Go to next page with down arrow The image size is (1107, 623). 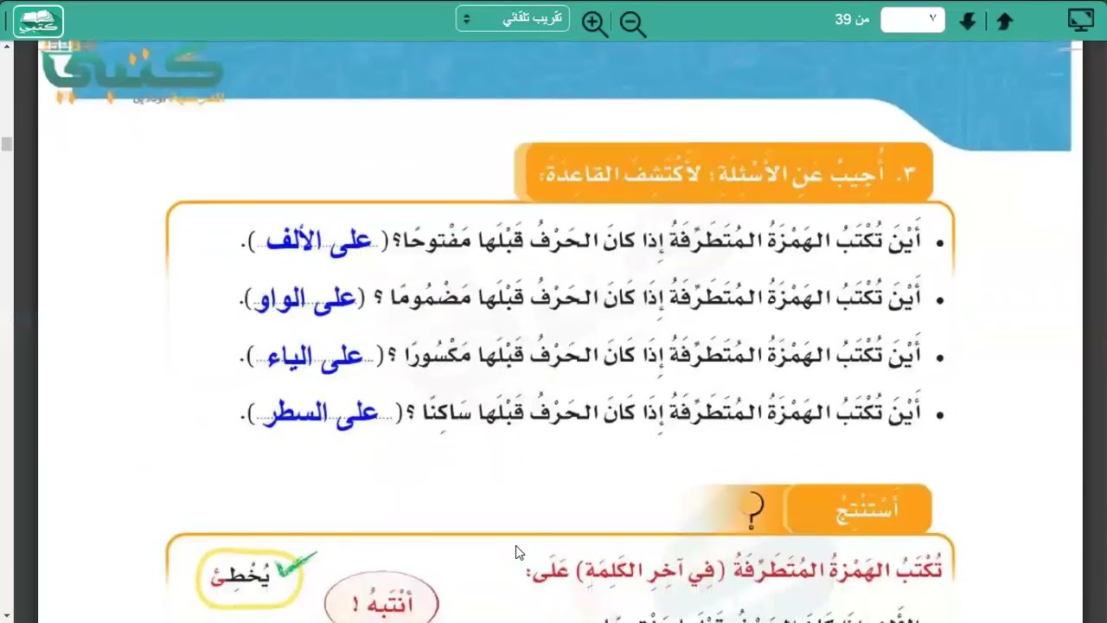point(968,22)
